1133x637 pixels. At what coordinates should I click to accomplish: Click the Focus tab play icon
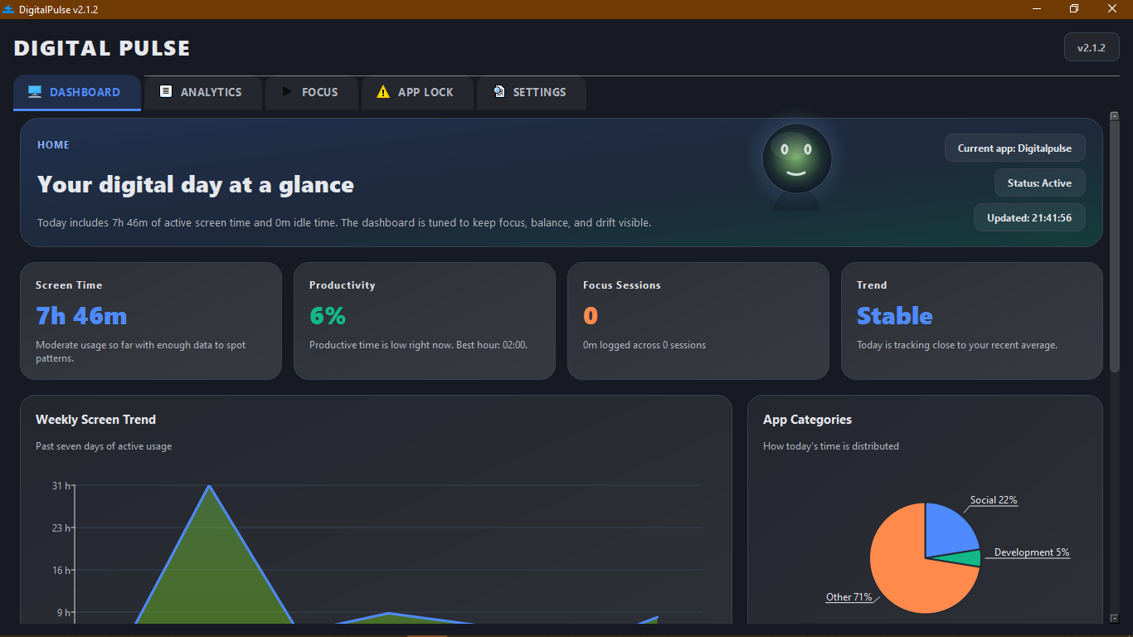point(287,91)
